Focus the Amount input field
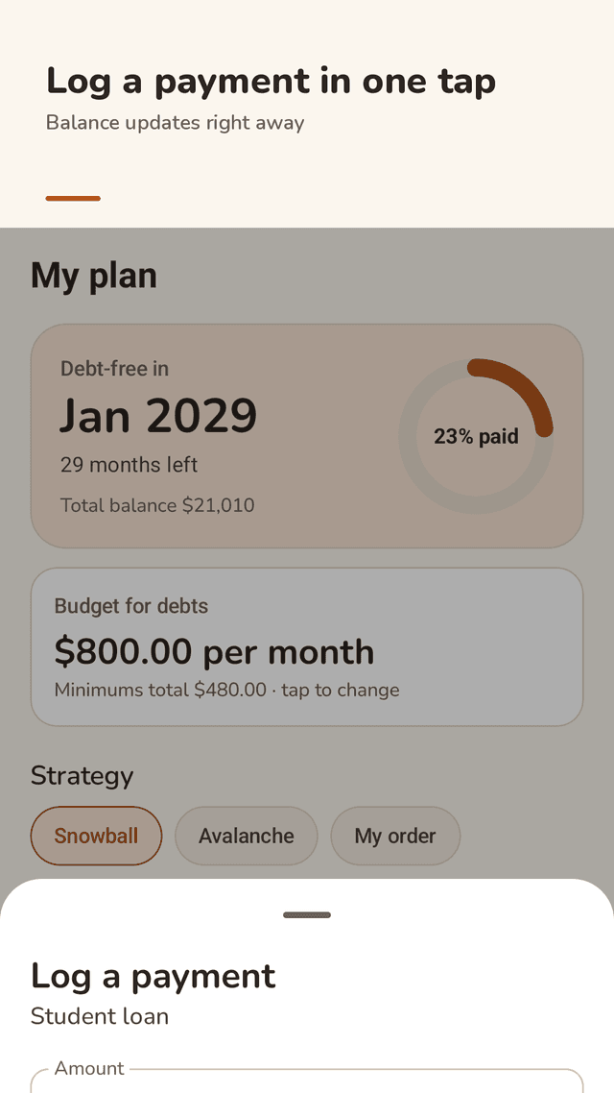This screenshot has height=1093, width=614. 307,1081
